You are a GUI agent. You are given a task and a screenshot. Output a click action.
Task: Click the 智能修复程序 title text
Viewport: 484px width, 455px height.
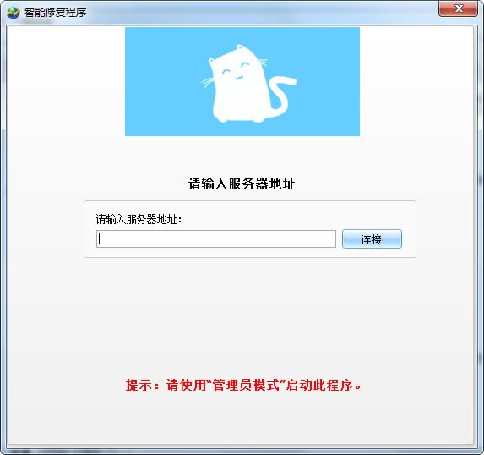(x=55, y=13)
